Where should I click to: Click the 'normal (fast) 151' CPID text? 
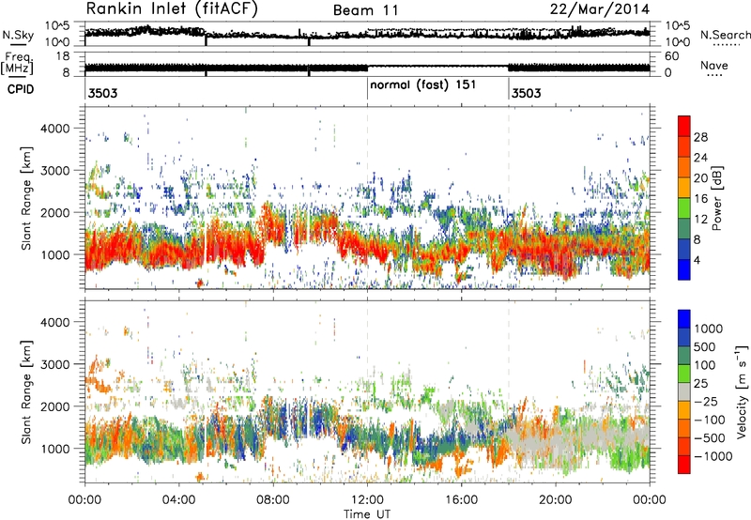tap(423, 84)
